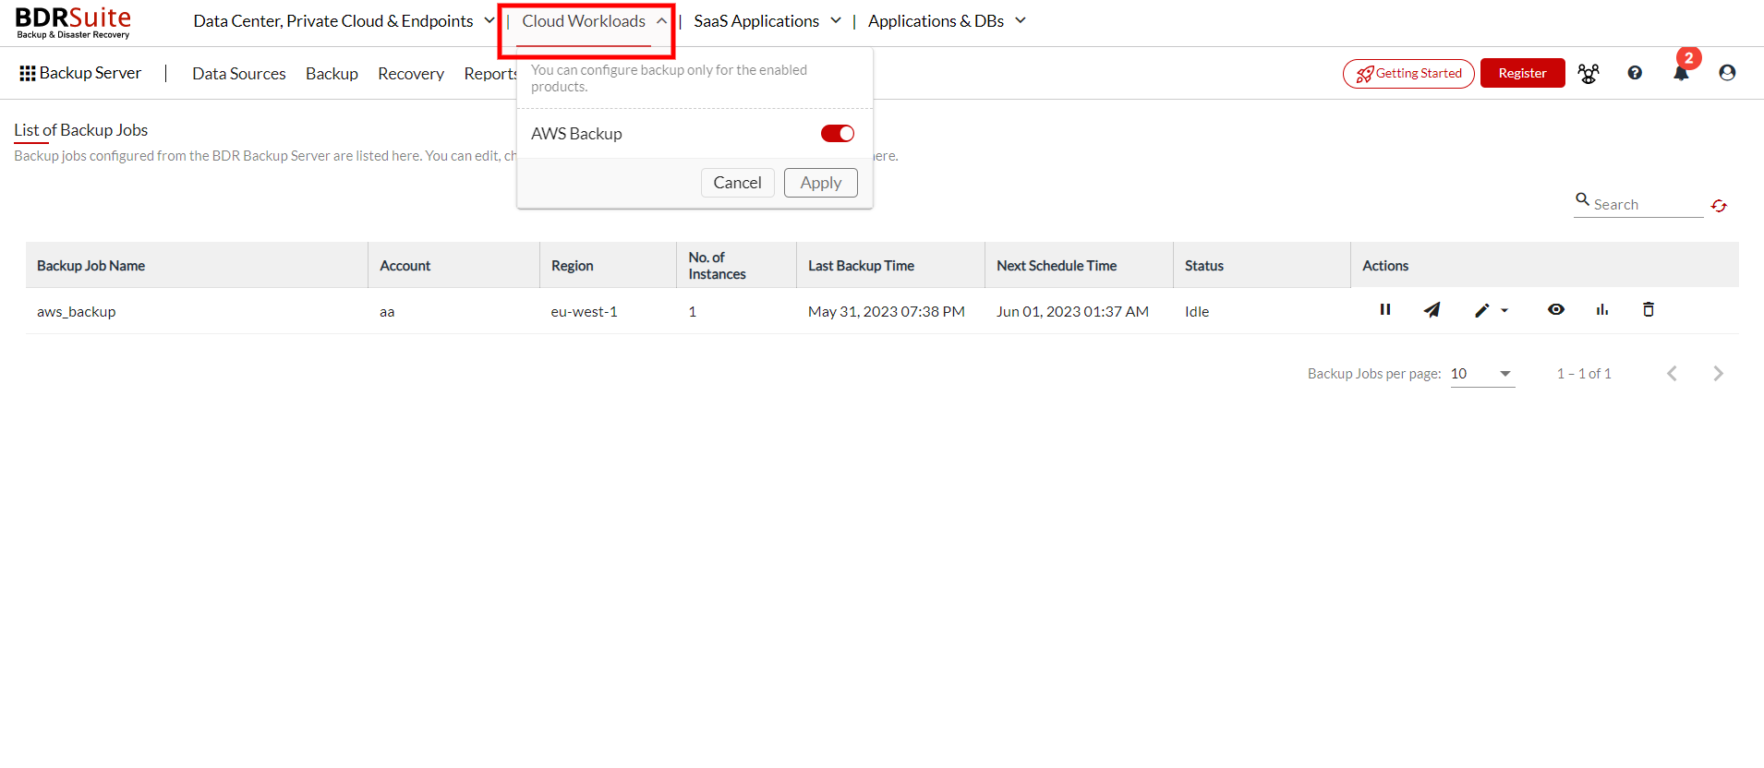
Task: Click the eu-west-1 region cell
Action: click(x=585, y=312)
